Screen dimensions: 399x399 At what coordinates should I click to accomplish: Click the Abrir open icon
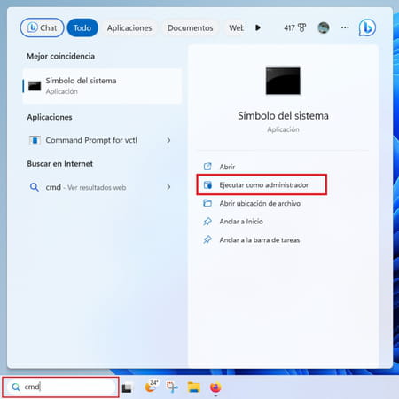[x=207, y=167]
